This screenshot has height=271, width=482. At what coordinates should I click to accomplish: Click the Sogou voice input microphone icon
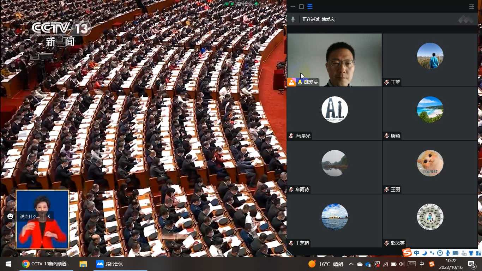448,253
